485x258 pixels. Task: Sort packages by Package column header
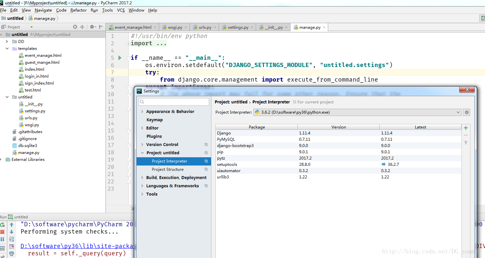coord(257,127)
